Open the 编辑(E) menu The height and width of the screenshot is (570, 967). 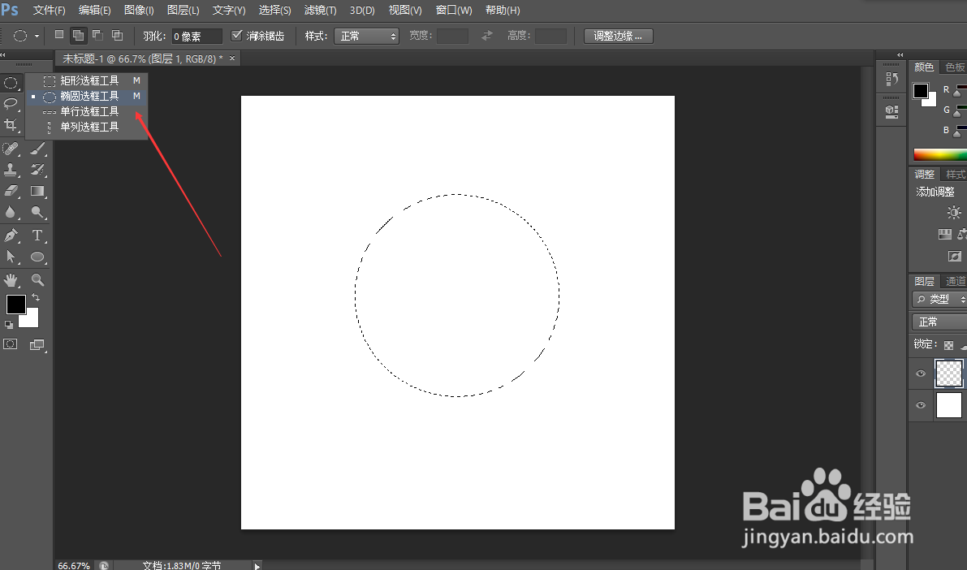click(94, 11)
